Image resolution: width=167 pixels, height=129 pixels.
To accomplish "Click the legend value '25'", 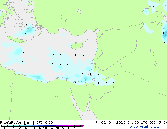I will pyautogui.click(x=51, y=128).
